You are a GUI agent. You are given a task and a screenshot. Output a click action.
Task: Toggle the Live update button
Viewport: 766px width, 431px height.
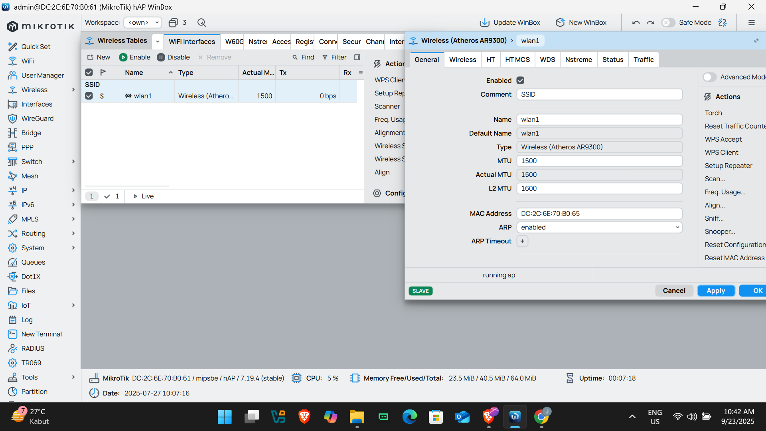tap(143, 196)
